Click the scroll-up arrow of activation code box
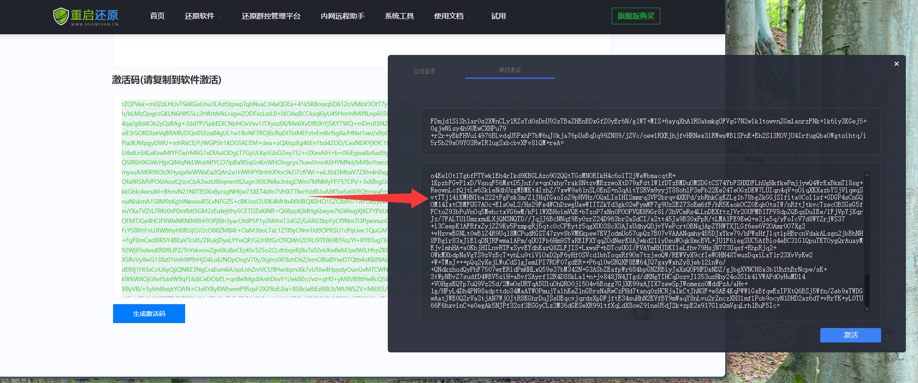The width and height of the screenshot is (918, 383). click(x=867, y=174)
